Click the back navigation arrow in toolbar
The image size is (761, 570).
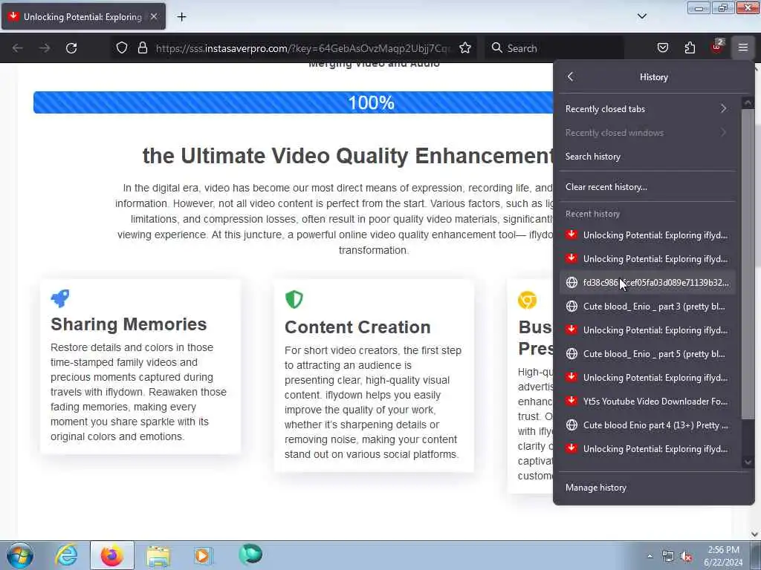[18, 48]
